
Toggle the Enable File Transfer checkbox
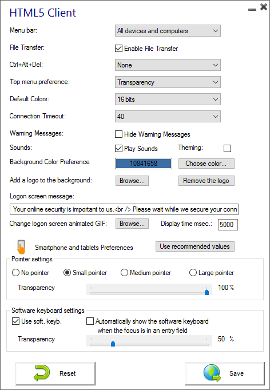pos(118,48)
